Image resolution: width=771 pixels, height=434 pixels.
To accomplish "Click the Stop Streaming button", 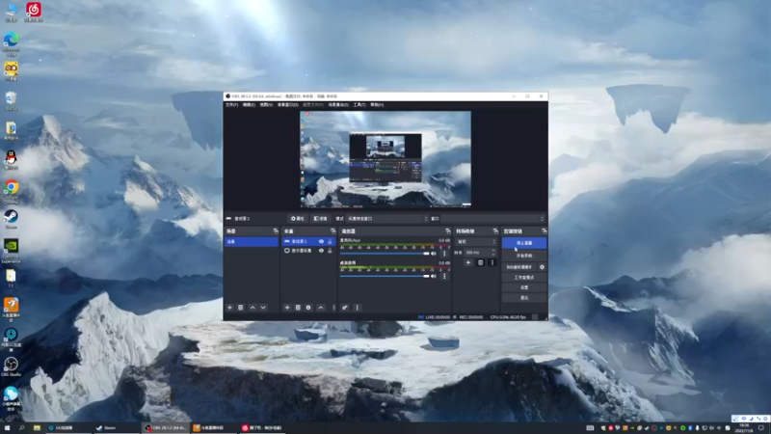I will (524, 243).
